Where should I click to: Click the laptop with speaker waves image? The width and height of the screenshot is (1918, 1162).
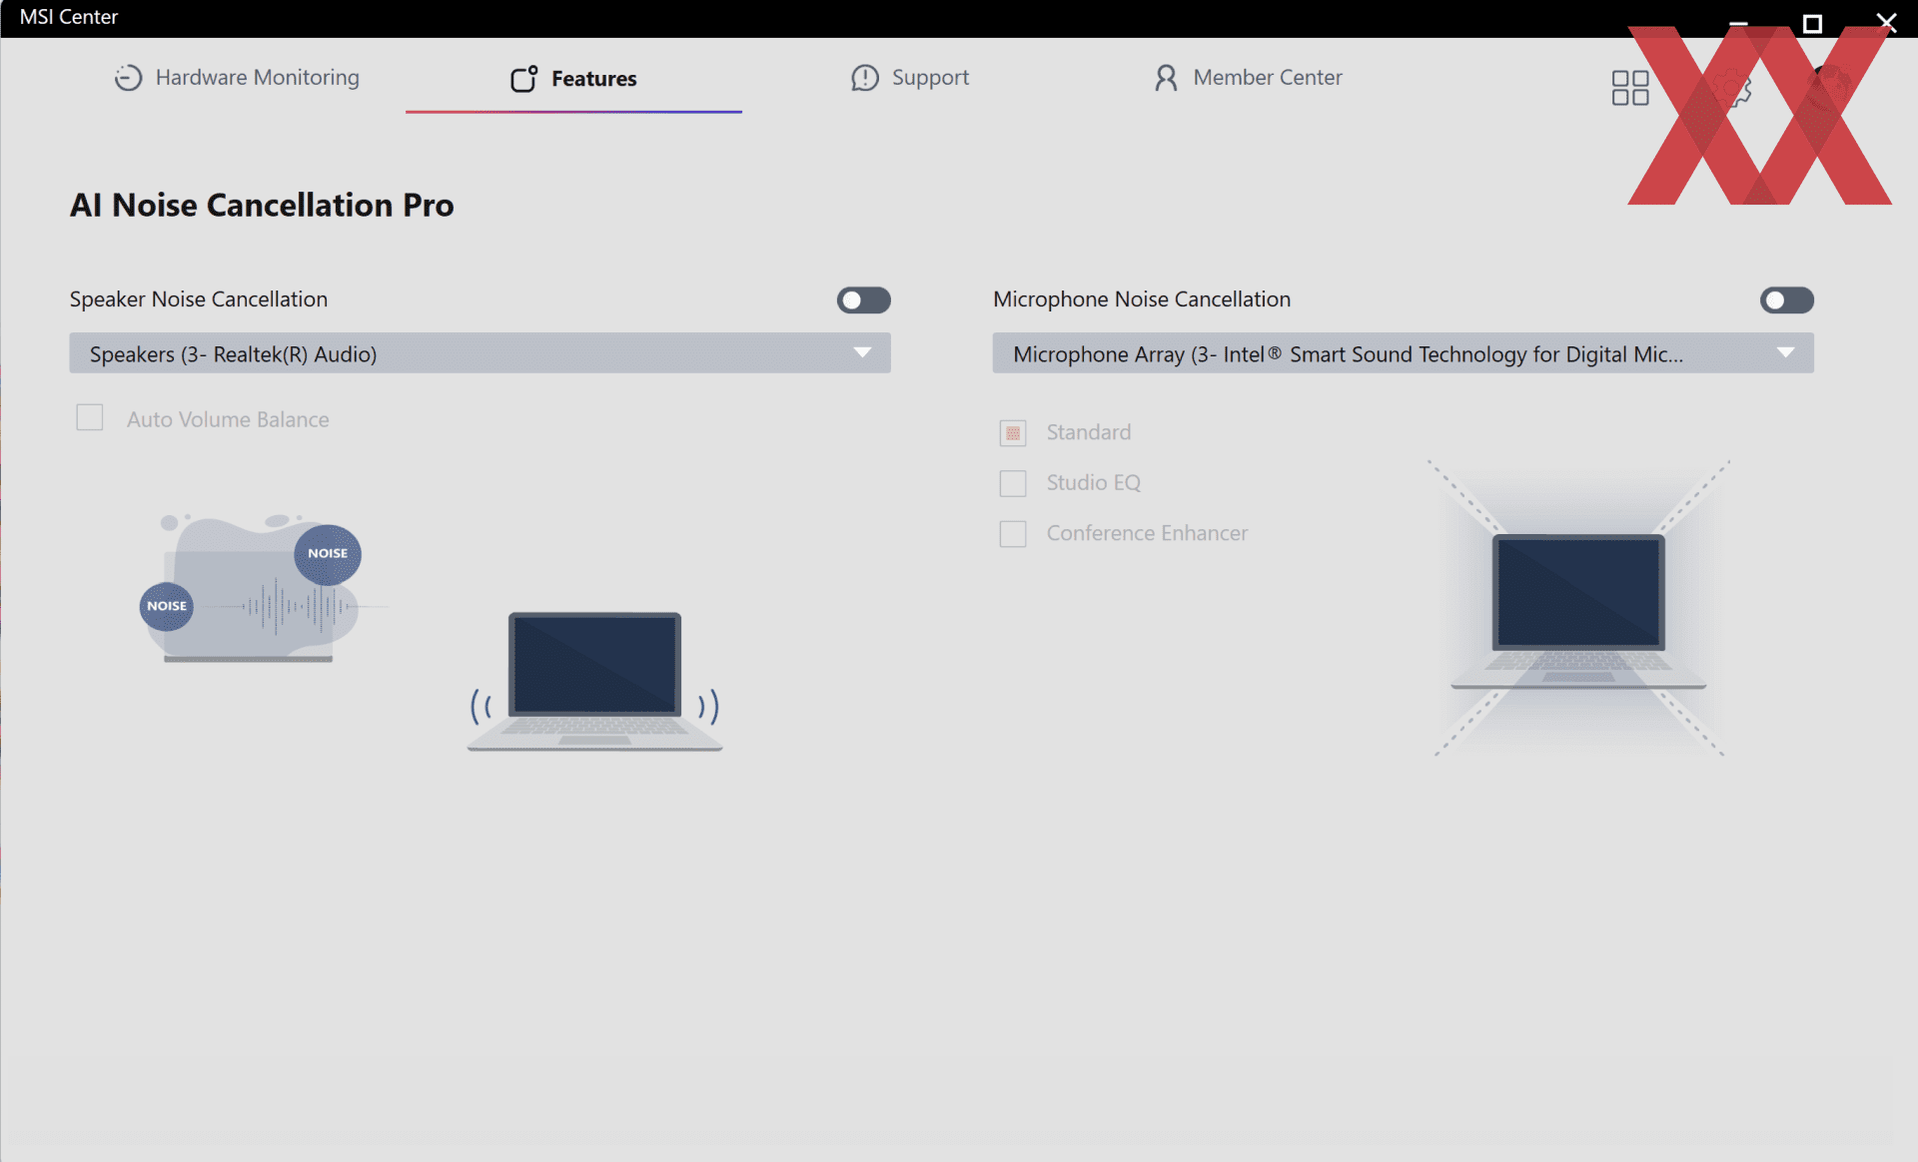click(594, 682)
